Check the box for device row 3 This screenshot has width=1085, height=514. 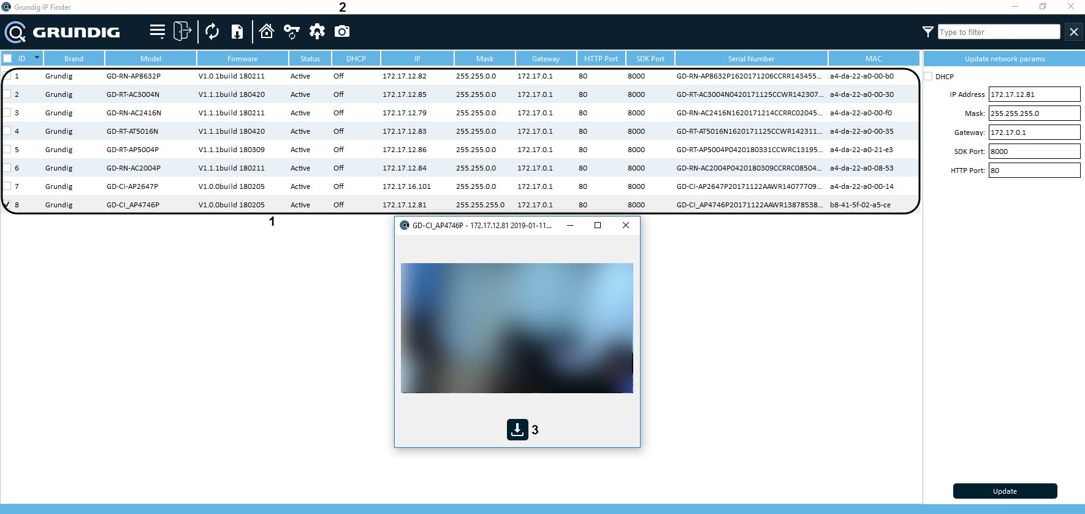7,113
